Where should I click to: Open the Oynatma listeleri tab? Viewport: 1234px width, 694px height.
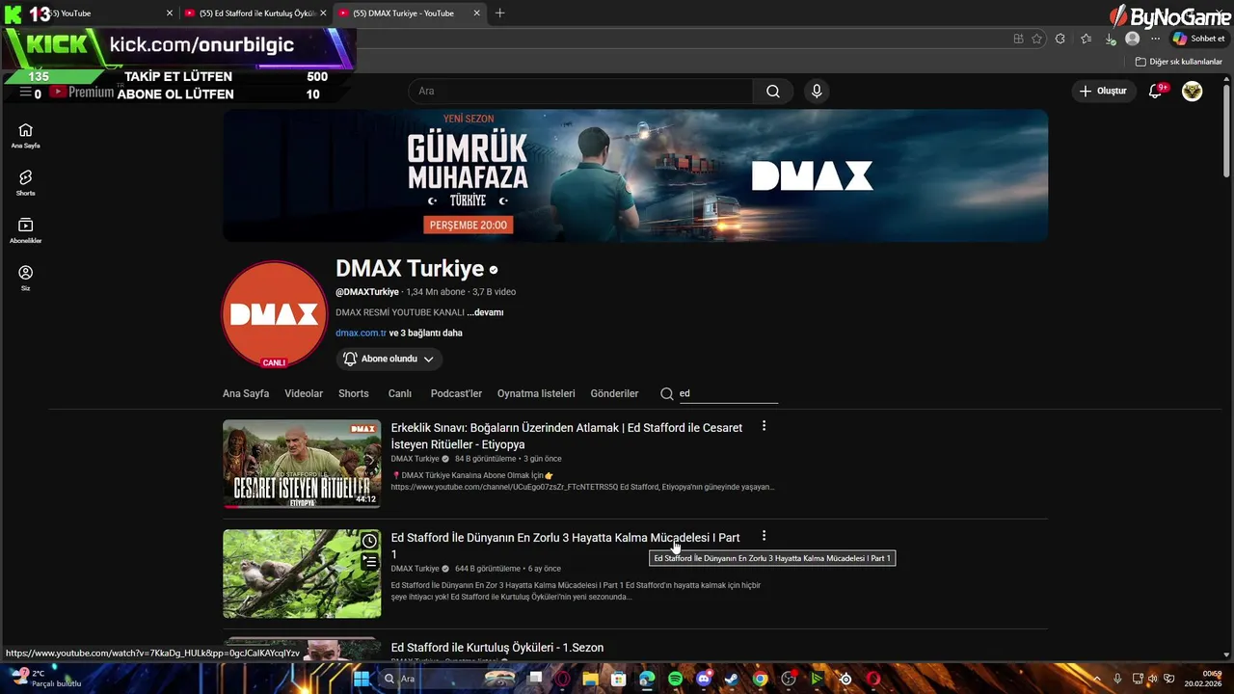coord(536,393)
